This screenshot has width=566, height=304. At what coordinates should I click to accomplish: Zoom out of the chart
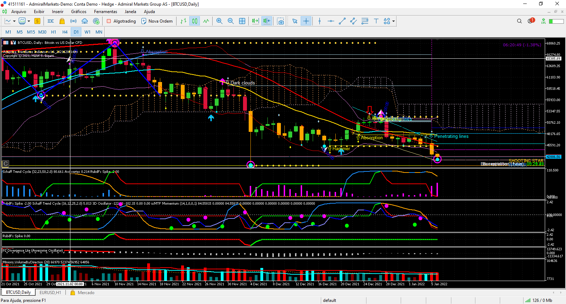(x=231, y=21)
